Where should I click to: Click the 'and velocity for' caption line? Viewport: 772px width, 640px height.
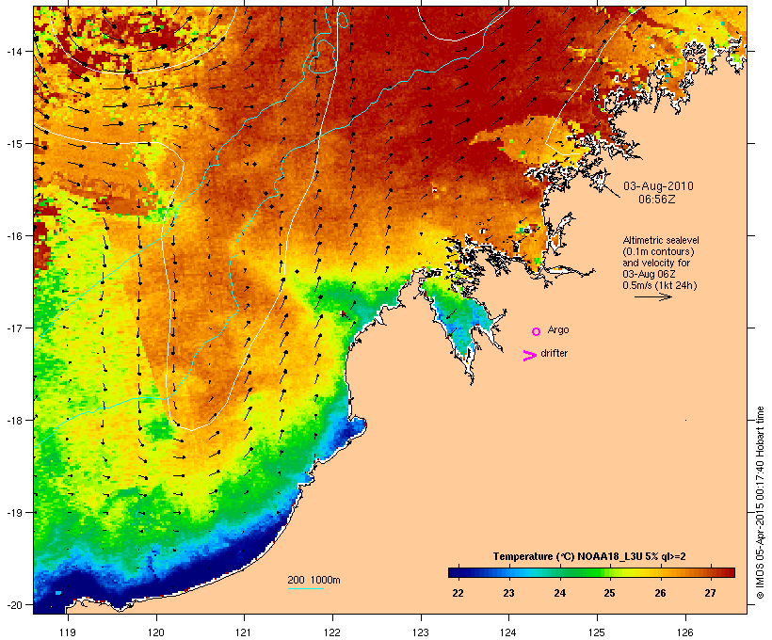[656, 263]
